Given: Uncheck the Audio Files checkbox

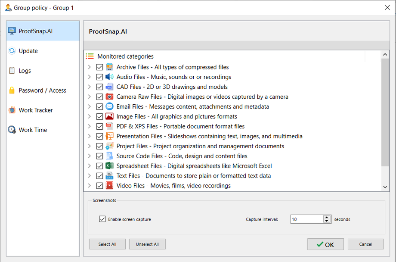Looking at the screenshot, I should (x=99, y=77).
